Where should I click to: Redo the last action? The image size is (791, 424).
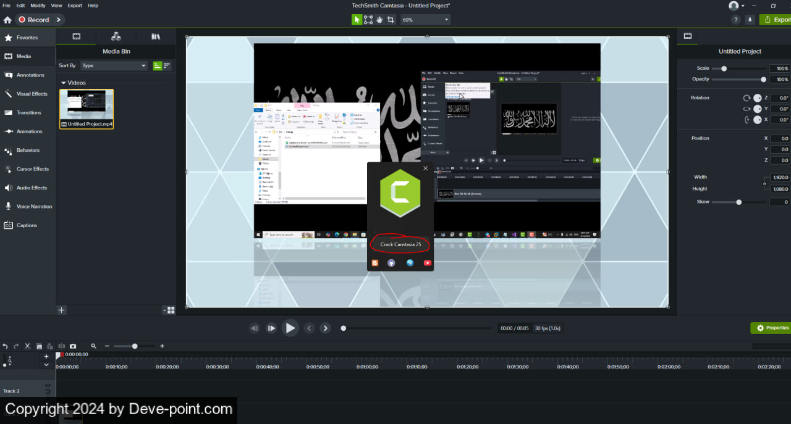(17, 346)
